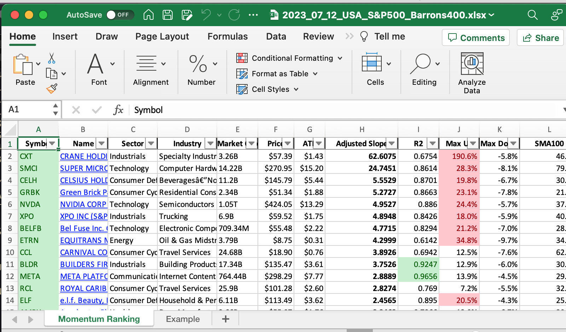Open the Sector column filter dropdown
566x332 pixels.
[x=151, y=143]
